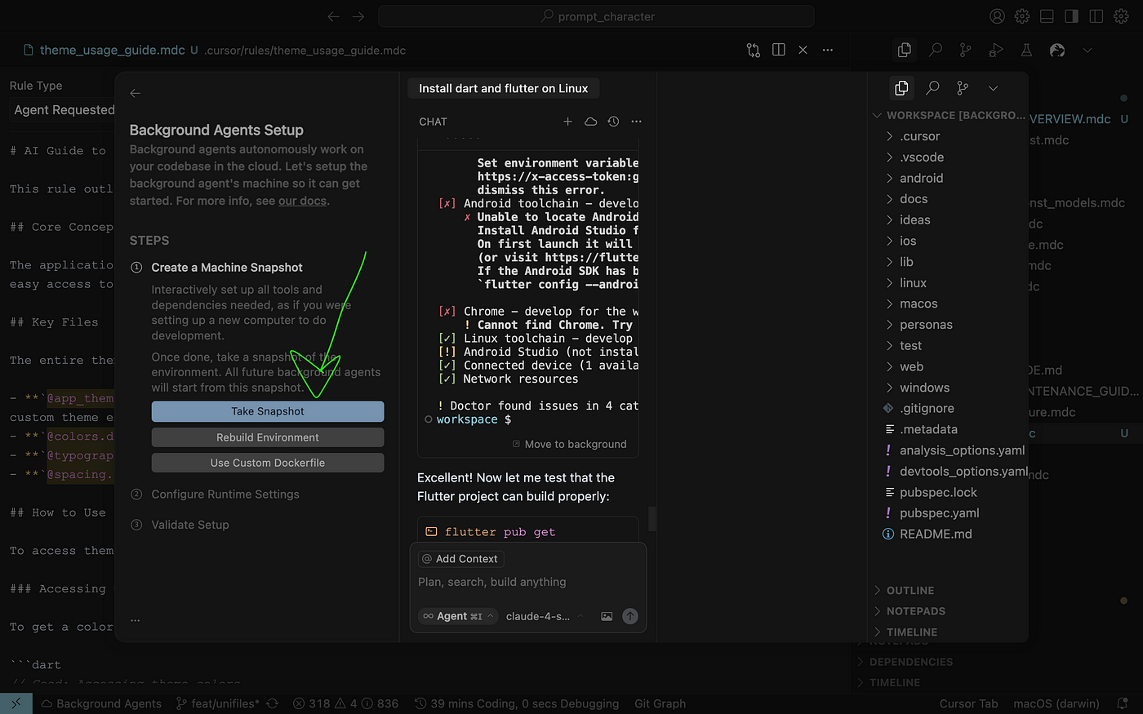Open the Run and Debug view
Viewport: 1143px width, 714px height.
click(x=995, y=50)
